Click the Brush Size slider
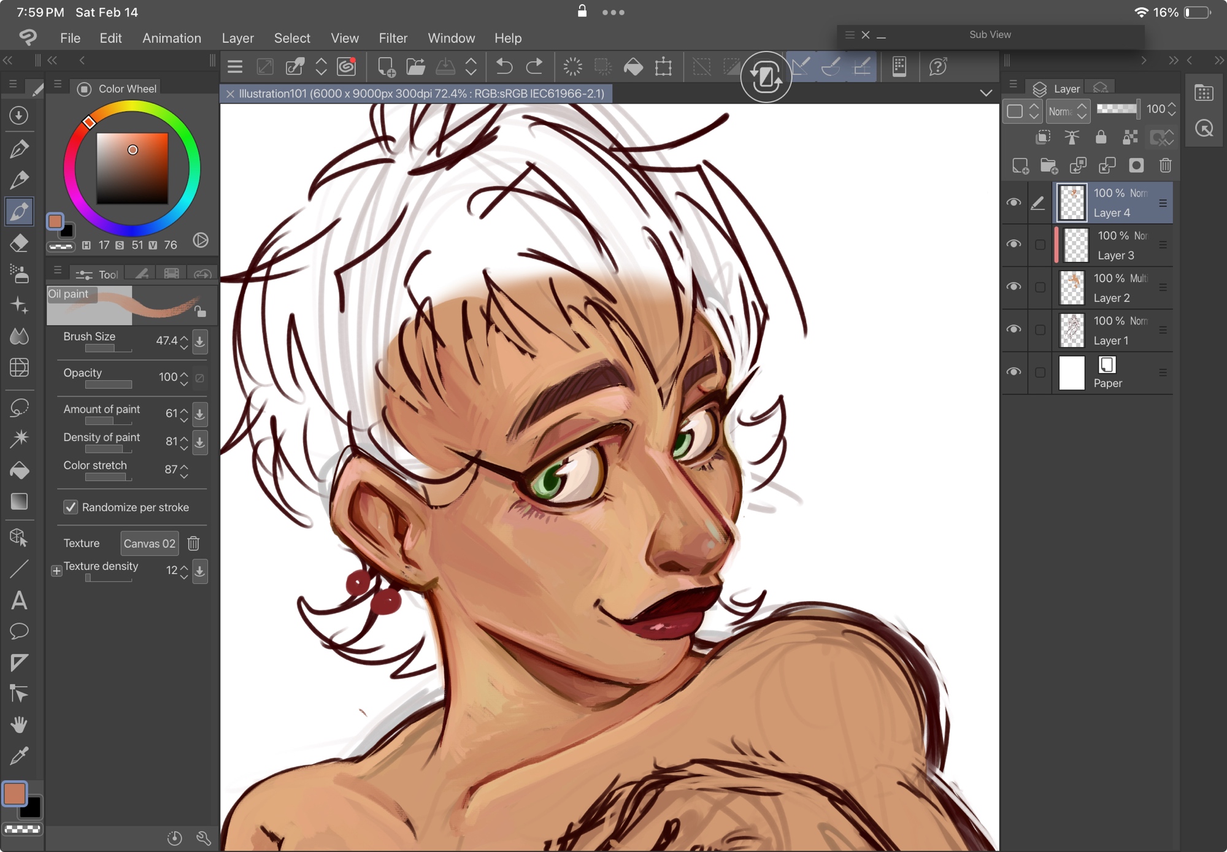 [108, 349]
